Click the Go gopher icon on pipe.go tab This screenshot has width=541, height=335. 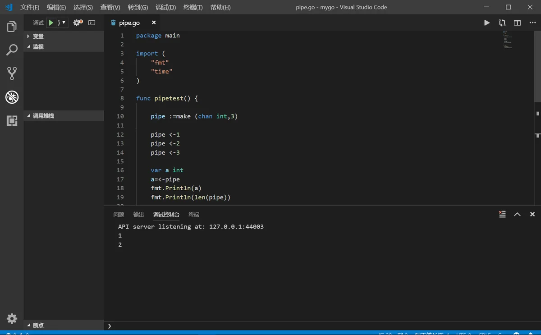[113, 23]
